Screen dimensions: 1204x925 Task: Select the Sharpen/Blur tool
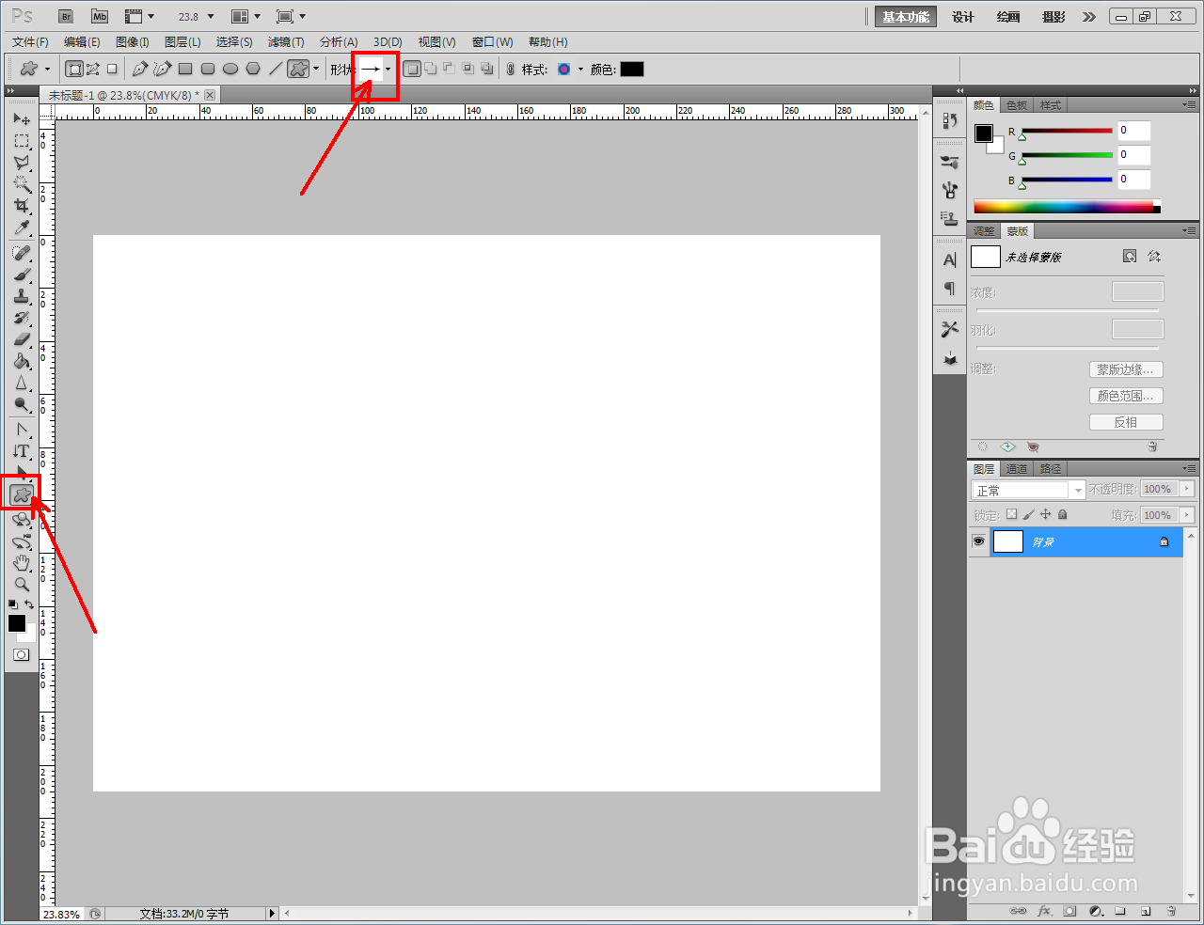[22, 383]
